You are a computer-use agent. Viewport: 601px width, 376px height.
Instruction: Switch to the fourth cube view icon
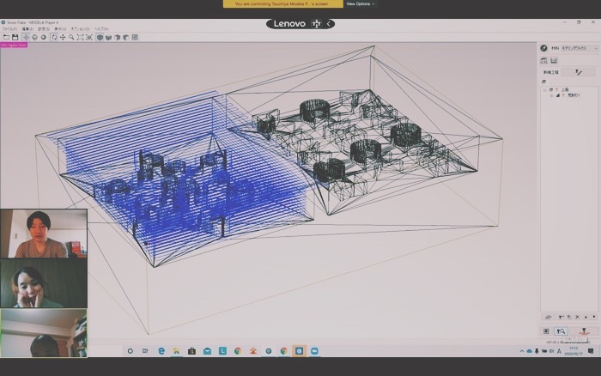coord(126,37)
